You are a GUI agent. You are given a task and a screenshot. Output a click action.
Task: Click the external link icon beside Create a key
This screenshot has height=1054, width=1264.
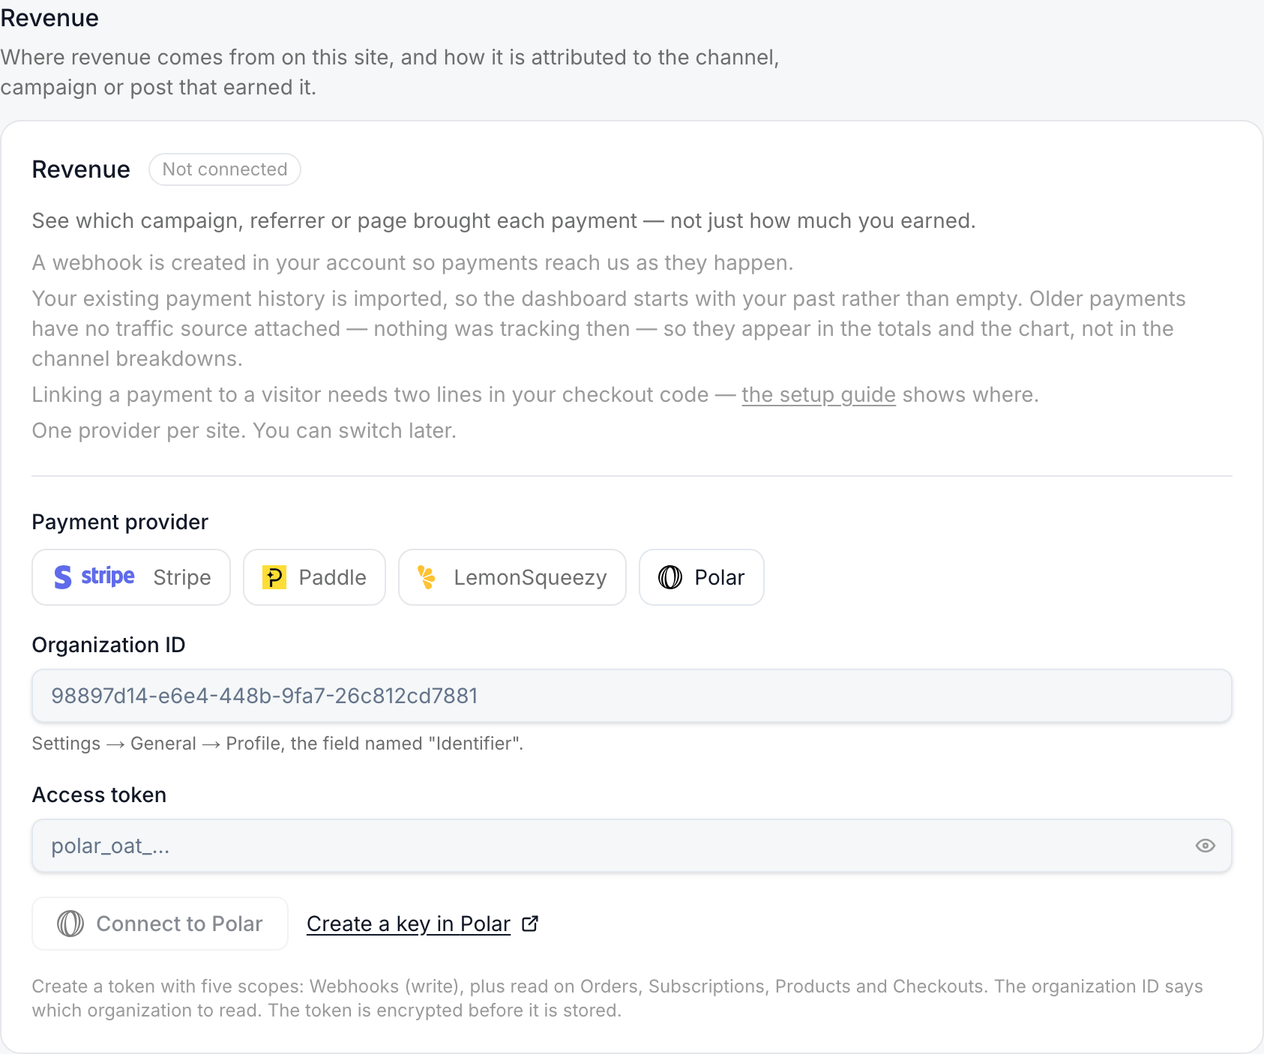pos(530,924)
